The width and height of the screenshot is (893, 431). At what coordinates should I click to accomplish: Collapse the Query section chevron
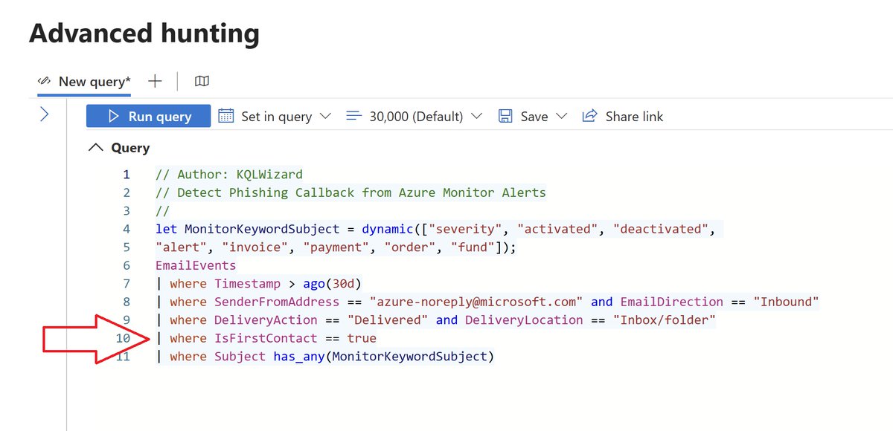pos(96,147)
